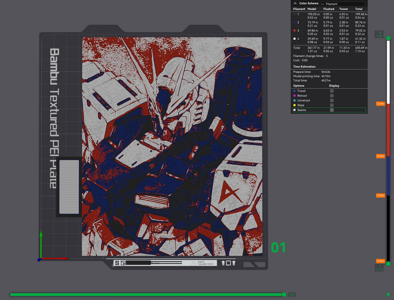Click the green layers stack icon at the bottom right

click(x=388, y=295)
